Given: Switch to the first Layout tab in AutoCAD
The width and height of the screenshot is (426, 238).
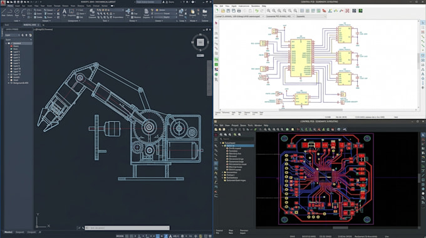Looking at the screenshot, I should [19, 232].
